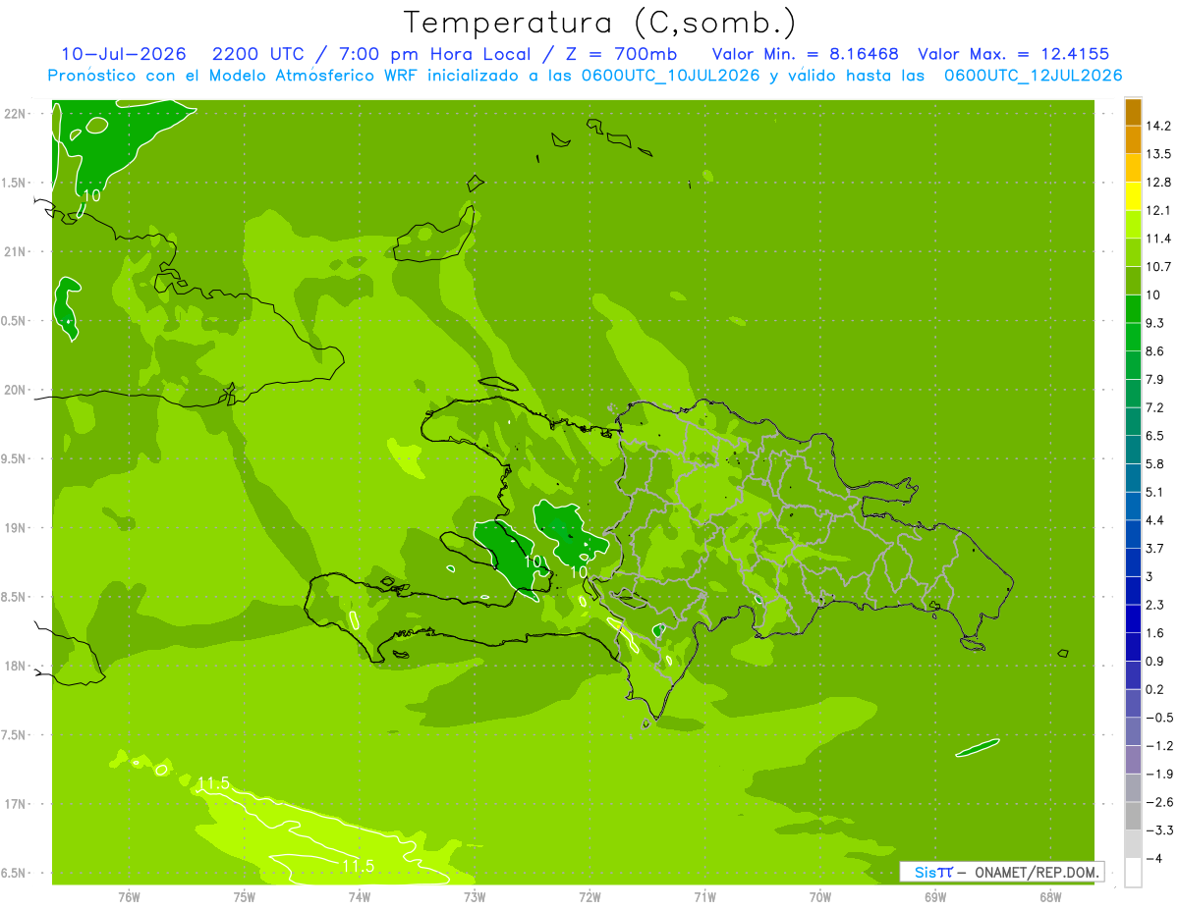Click the "11.5" contour label near 6.5N
The height and width of the screenshot is (910, 1179).
359,866
